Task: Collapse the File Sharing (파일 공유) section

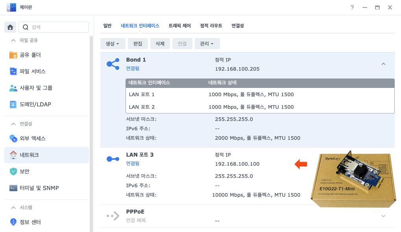Action: pyautogui.click(x=14, y=40)
